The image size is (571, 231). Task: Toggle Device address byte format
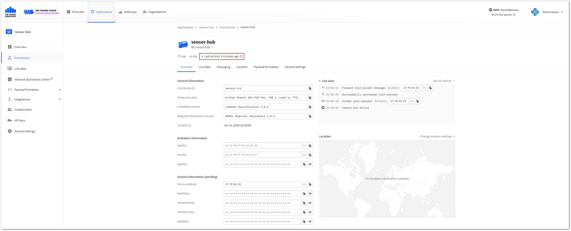coord(304,184)
